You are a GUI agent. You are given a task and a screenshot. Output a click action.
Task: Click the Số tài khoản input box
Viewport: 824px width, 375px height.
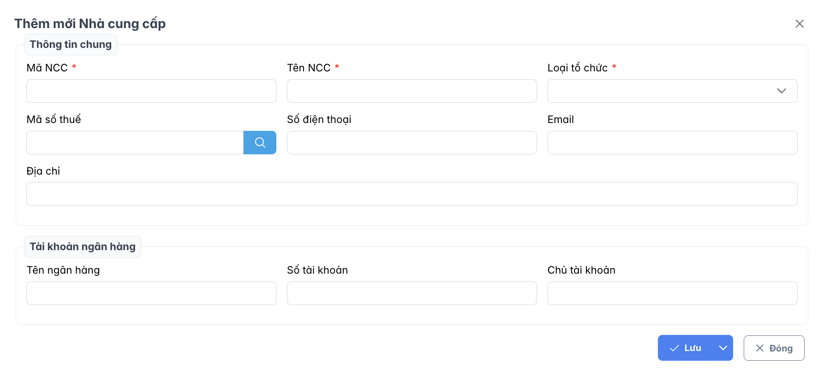(x=412, y=293)
